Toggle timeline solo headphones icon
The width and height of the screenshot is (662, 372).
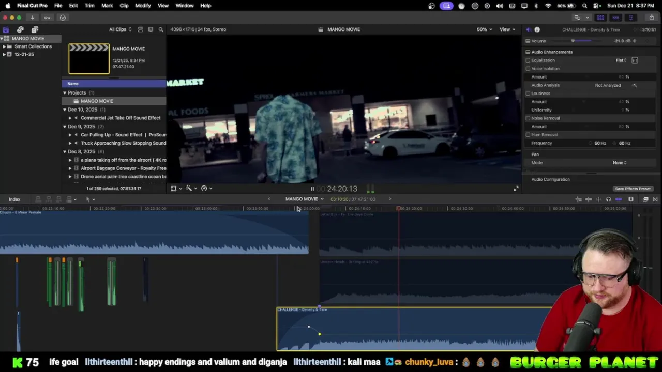608,199
